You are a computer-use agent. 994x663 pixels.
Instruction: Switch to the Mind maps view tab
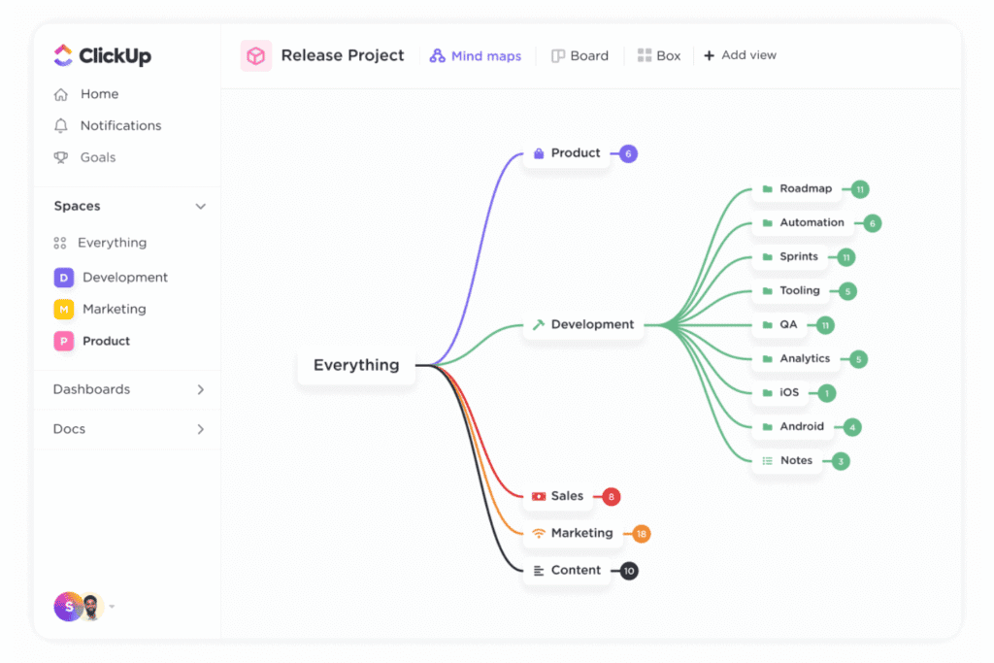point(476,56)
